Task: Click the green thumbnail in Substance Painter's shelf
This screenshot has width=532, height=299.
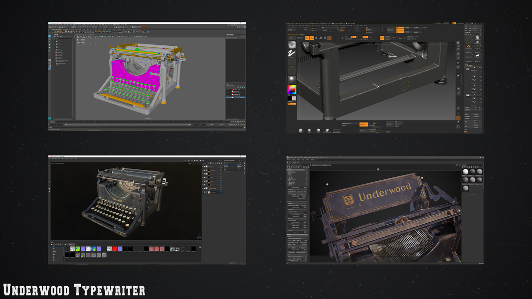Action: 78,249
